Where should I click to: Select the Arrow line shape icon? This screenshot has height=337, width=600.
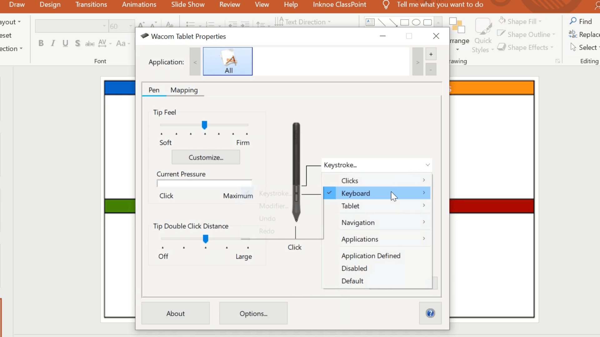[393, 22]
